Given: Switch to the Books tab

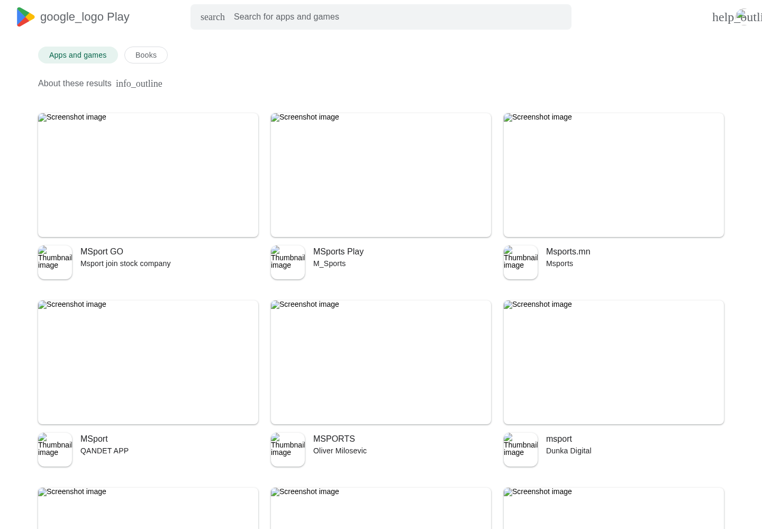Looking at the screenshot, I should (146, 55).
